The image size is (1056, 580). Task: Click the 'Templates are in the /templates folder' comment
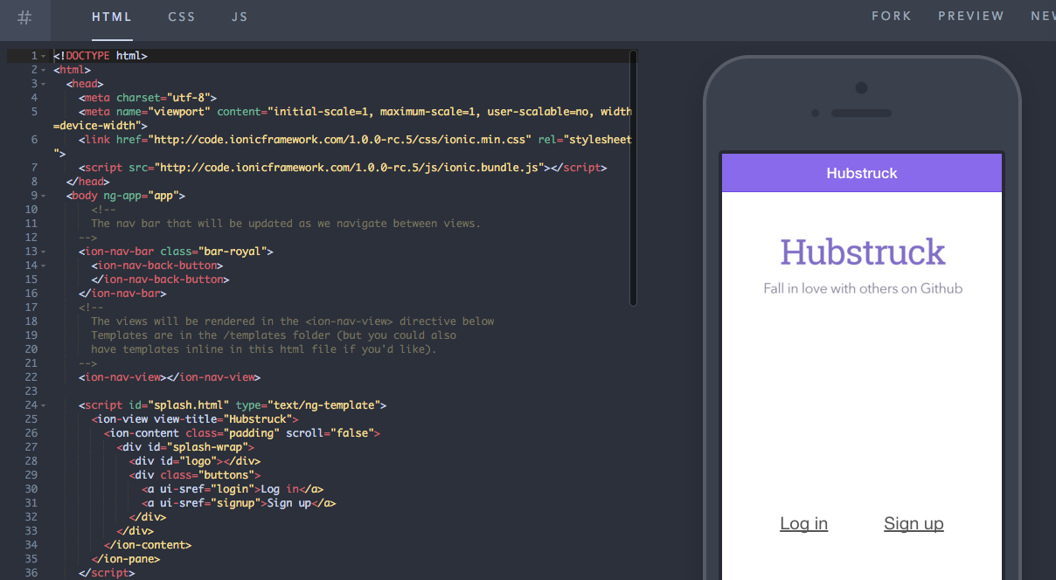pos(274,335)
